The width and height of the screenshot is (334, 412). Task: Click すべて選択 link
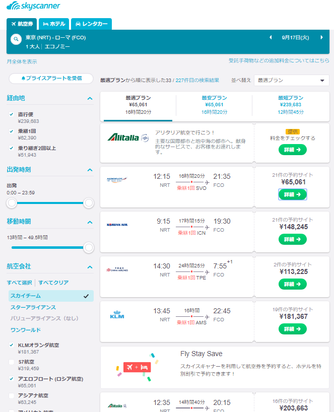coord(20,283)
